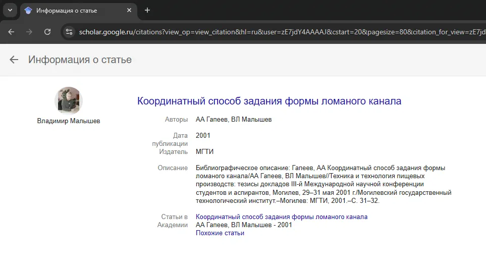
Task: Open site information icon in address bar
Action: (69, 32)
